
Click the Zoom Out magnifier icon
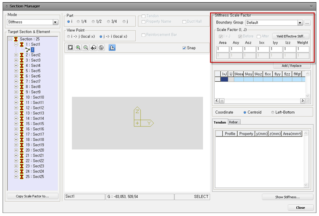(x=86, y=47)
